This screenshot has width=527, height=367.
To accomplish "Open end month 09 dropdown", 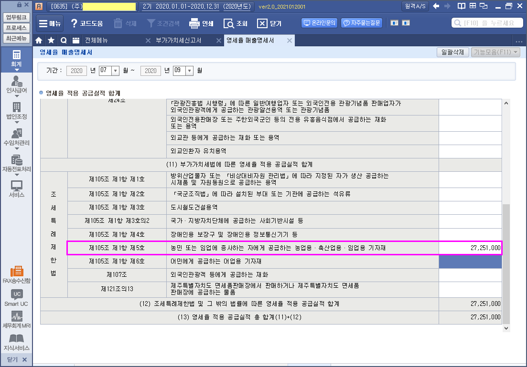I will coord(190,71).
